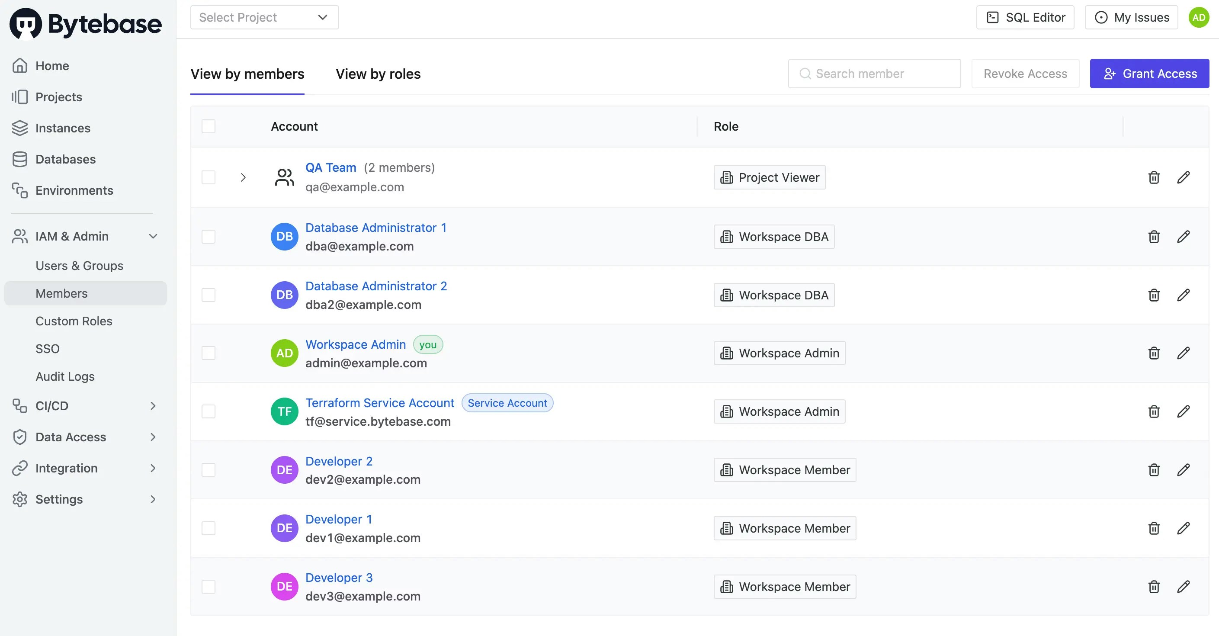The width and height of the screenshot is (1219, 636).
Task: Edit Database Administrator 1 with pencil icon
Action: (1183, 237)
